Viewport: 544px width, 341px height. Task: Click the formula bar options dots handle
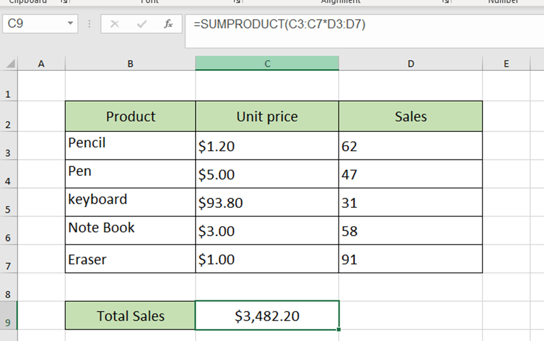pos(89,24)
